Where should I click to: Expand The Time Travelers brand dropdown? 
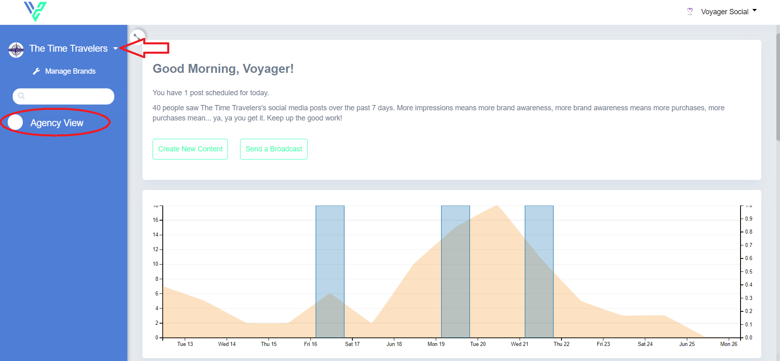[116, 48]
